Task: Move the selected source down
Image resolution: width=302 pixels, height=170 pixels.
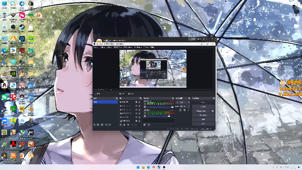Action: coord(136,125)
